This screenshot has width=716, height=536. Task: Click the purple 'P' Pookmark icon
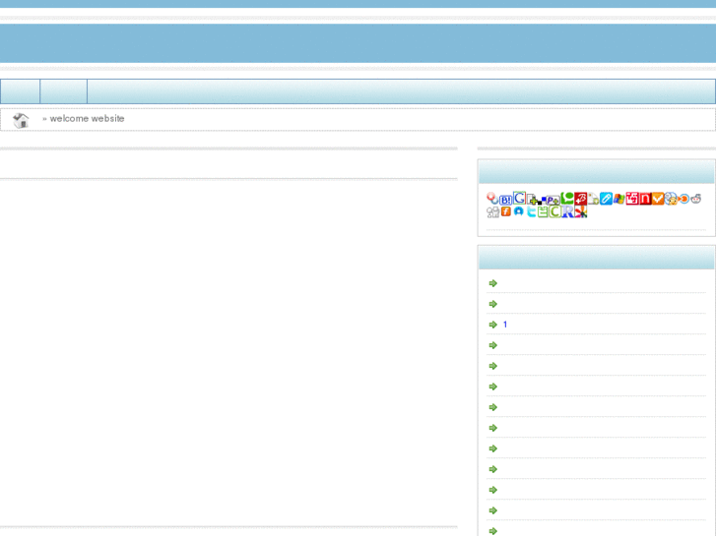point(553,201)
